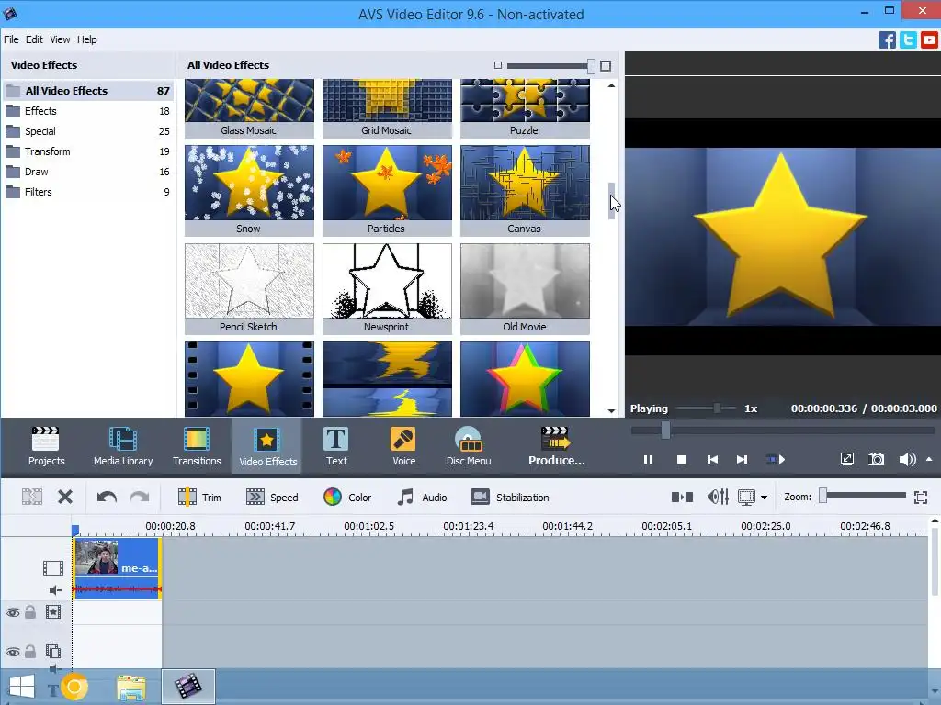Open the Audio tool
The height and width of the screenshot is (705, 941).
coord(423,497)
